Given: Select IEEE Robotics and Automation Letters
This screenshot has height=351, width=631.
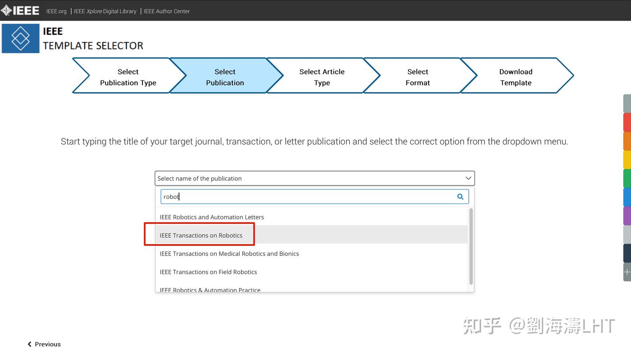Looking at the screenshot, I should coord(312,217).
